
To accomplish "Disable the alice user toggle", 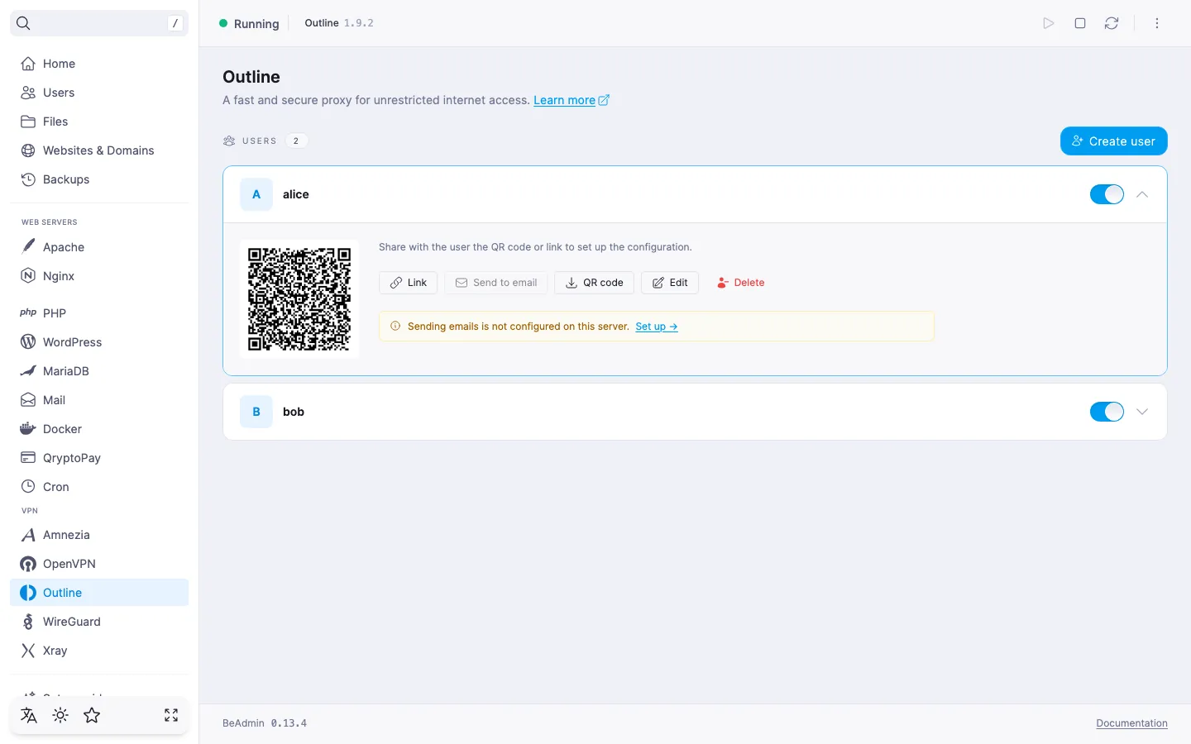I will click(x=1107, y=194).
